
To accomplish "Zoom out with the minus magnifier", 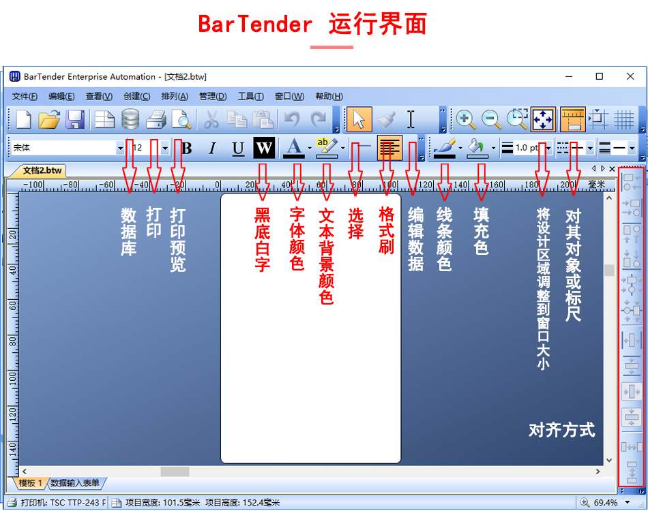I will pos(491,120).
